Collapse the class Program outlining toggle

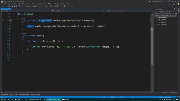pyautogui.click(x=11, y=14)
